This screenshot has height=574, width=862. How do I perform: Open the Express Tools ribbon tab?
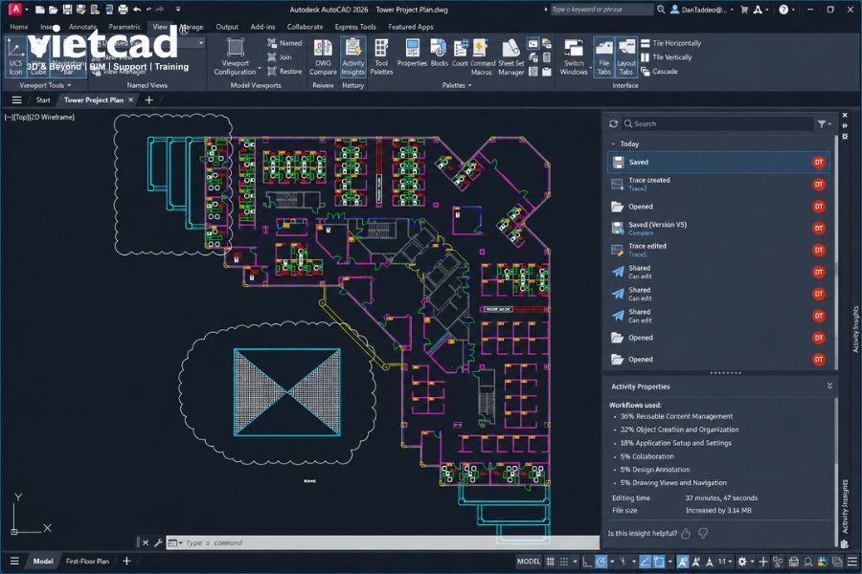click(x=355, y=27)
